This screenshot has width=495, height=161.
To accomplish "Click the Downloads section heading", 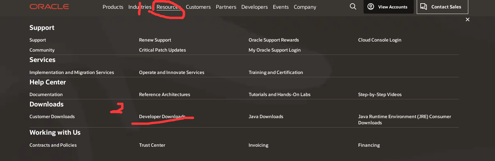I will pyautogui.click(x=47, y=104).
